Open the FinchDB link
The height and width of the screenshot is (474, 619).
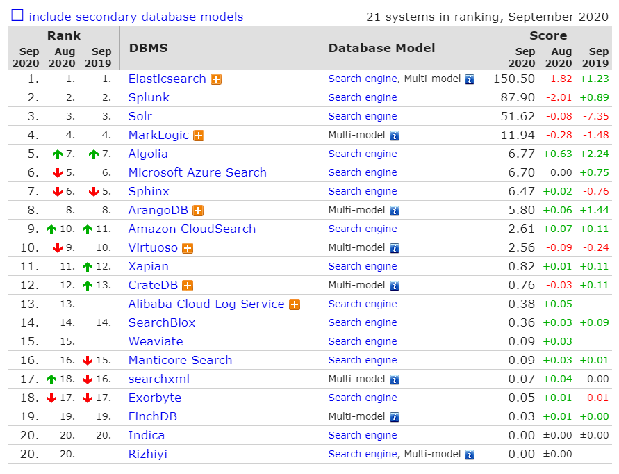tap(153, 416)
